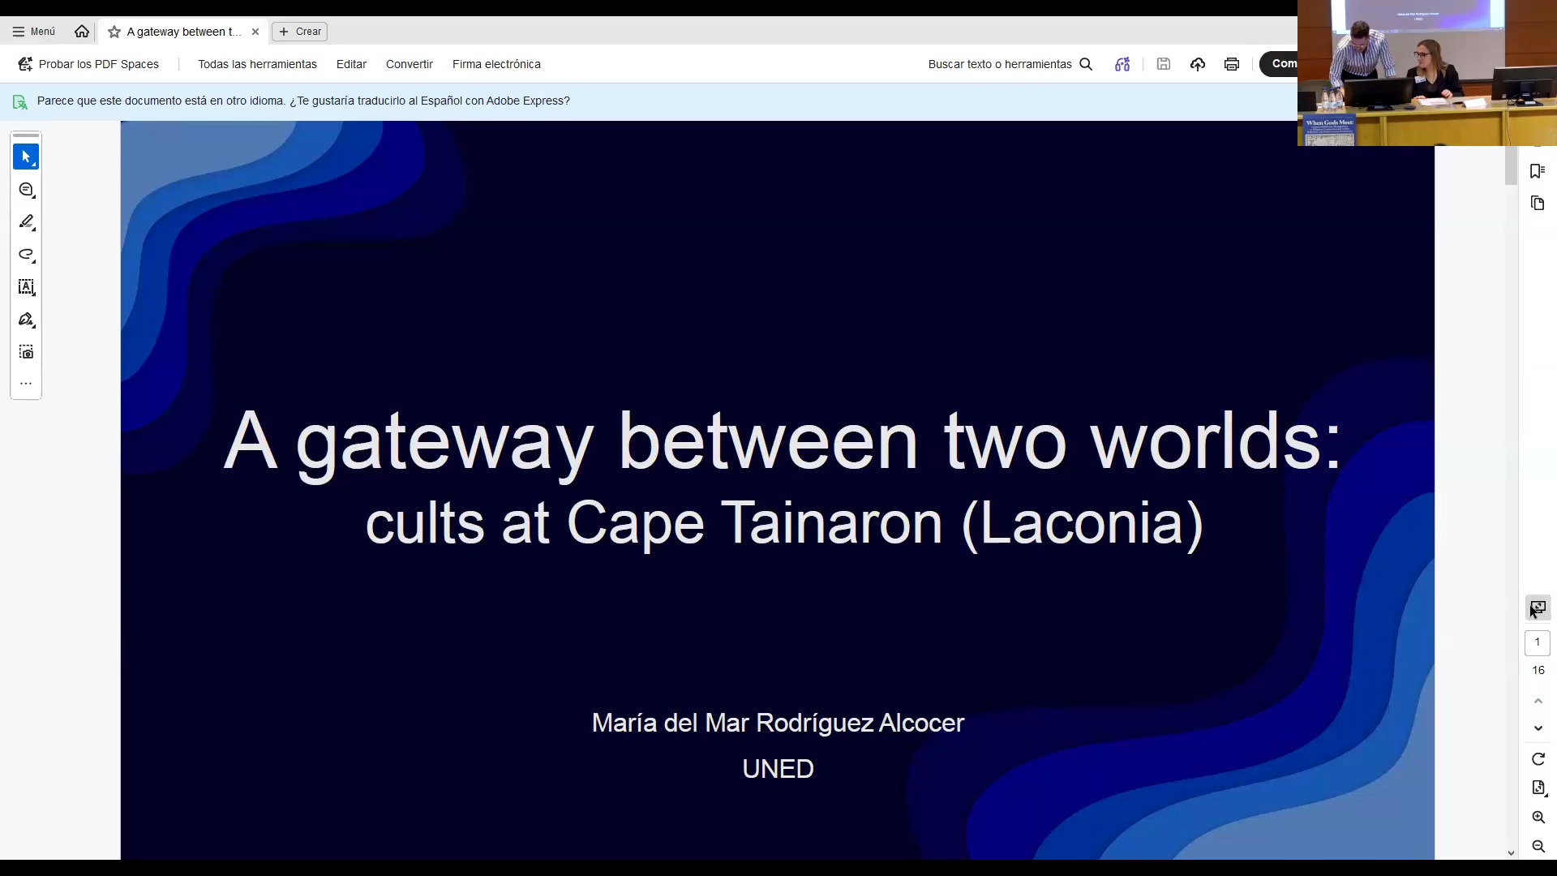This screenshot has width=1557, height=876.
Task: Show more tools via the three dots
Action: (x=26, y=384)
